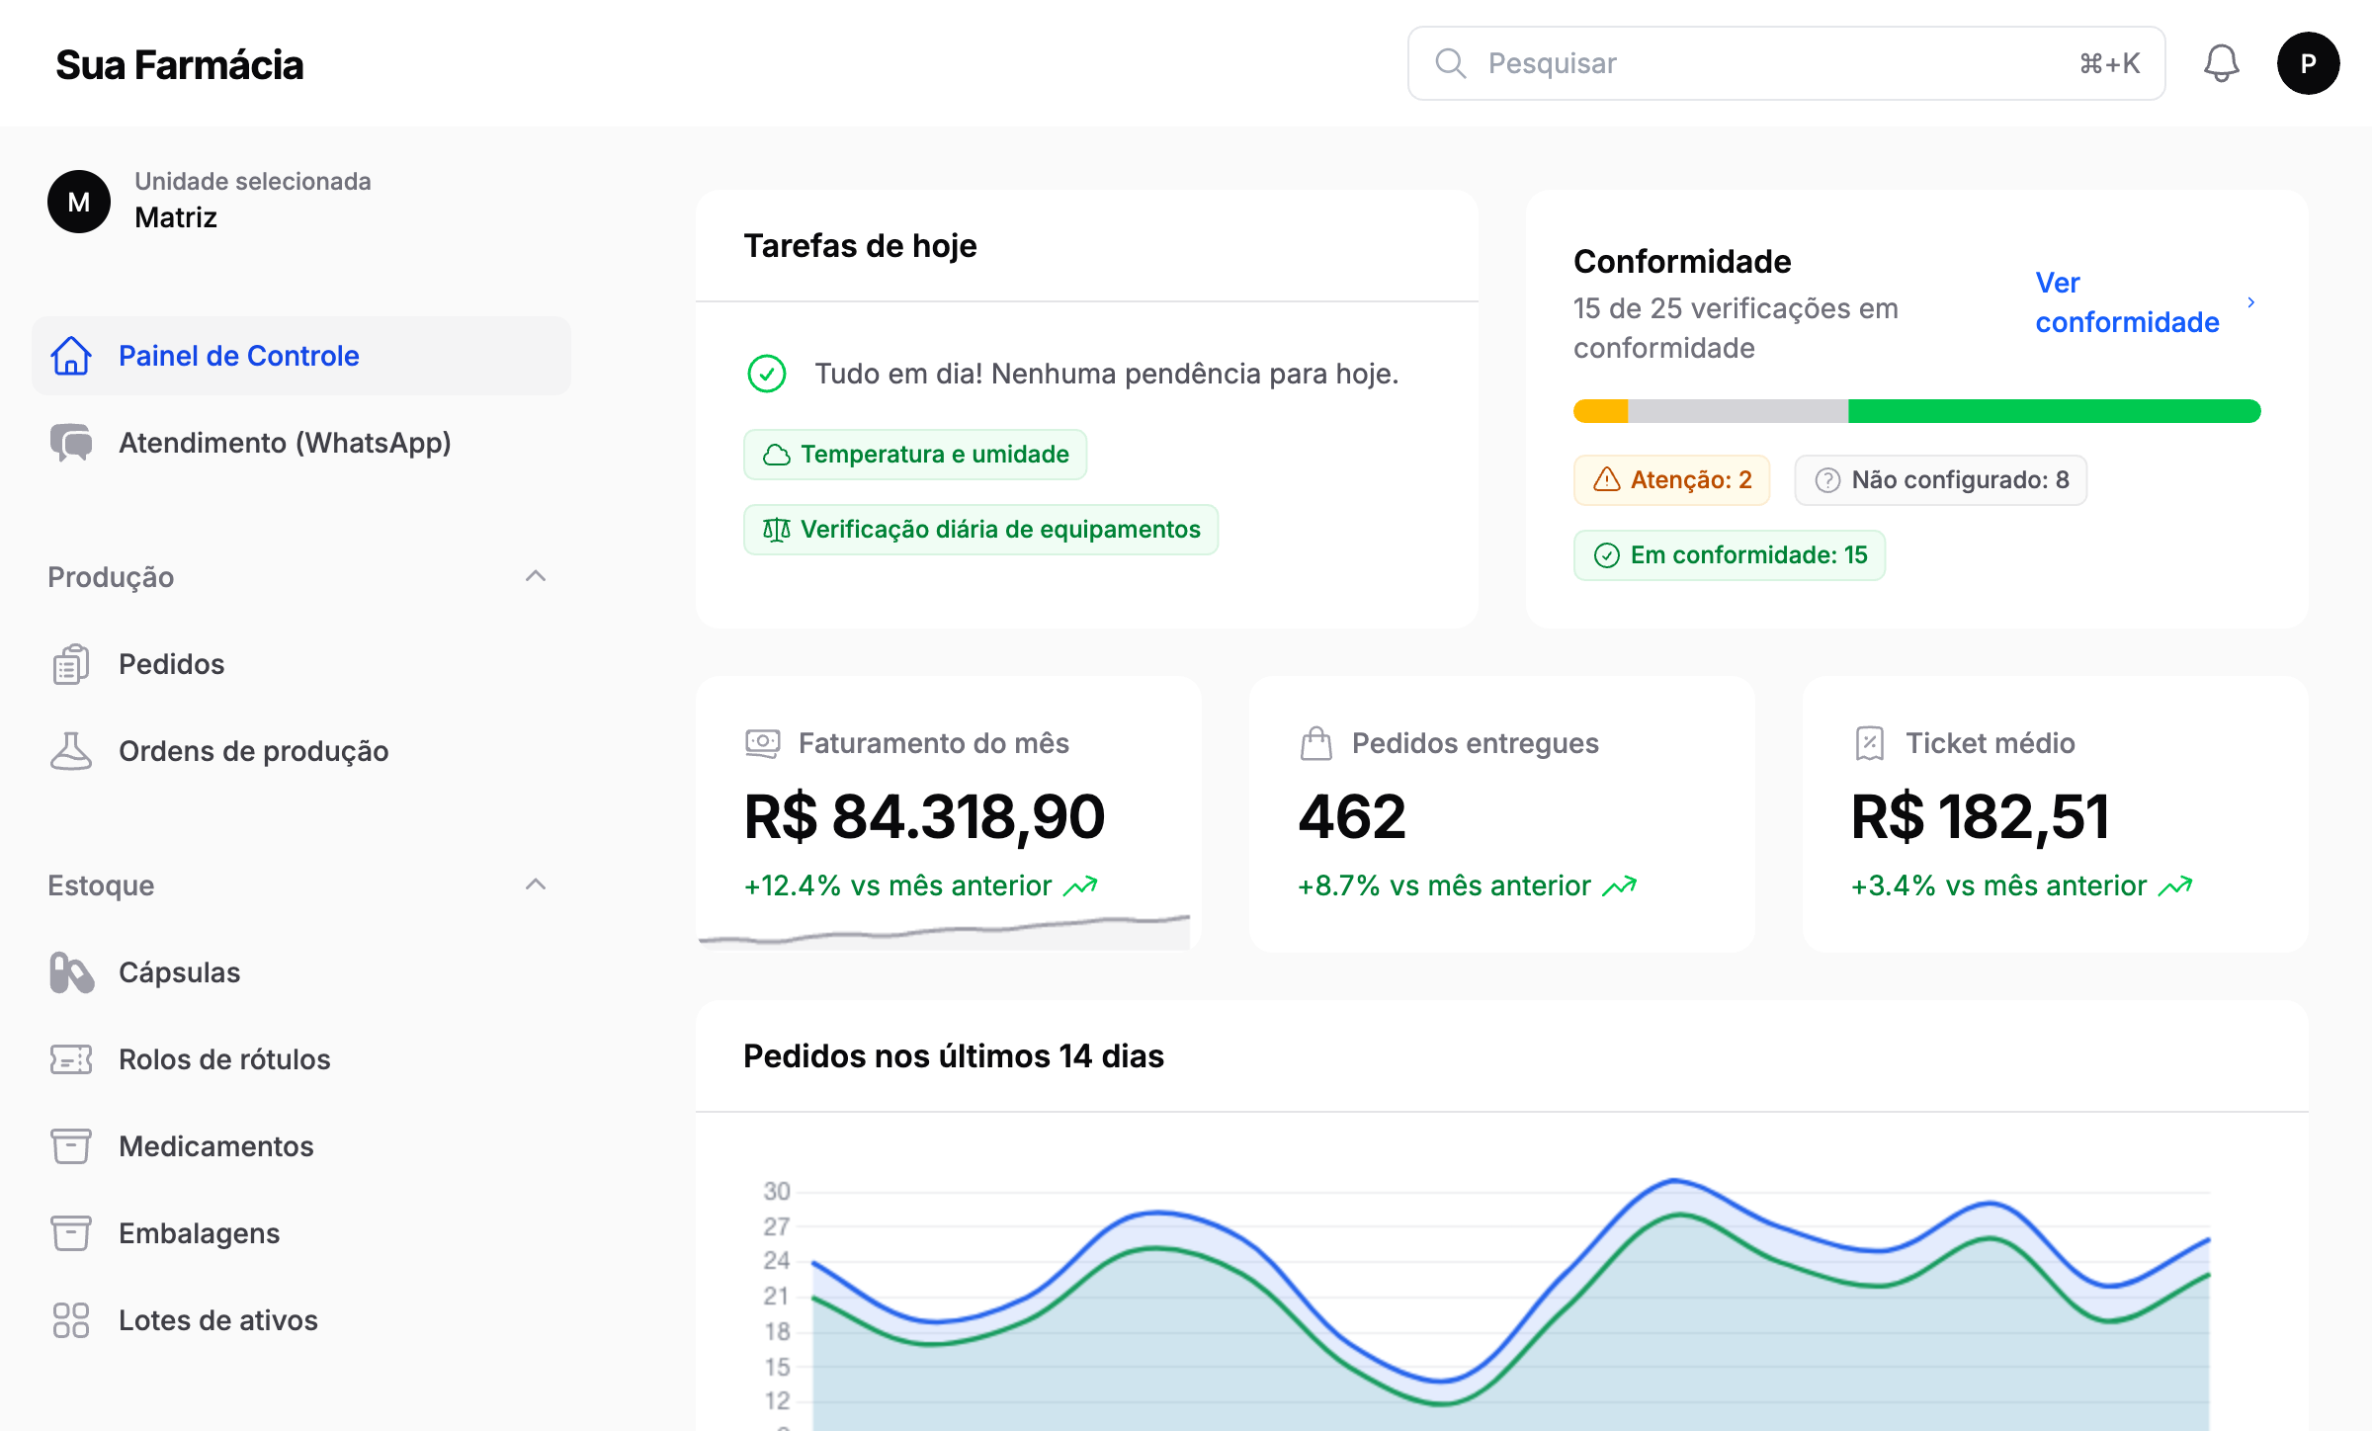Click the receipt icon beside Ticket médio
Screen dimensions: 2372x1431
coord(1870,743)
